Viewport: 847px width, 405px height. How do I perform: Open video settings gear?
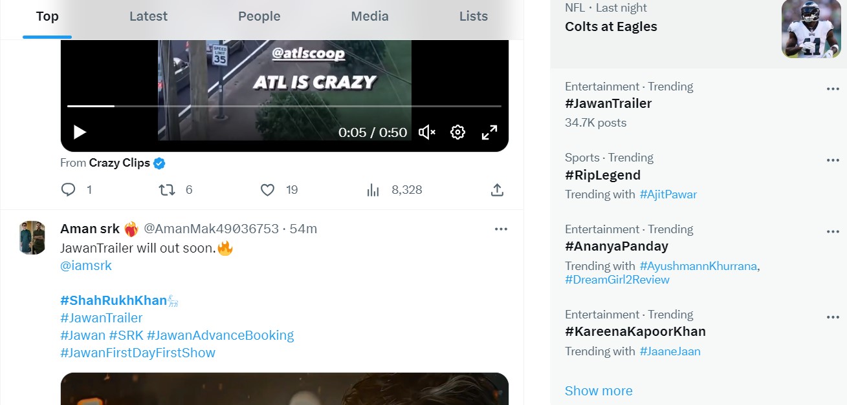coord(457,132)
